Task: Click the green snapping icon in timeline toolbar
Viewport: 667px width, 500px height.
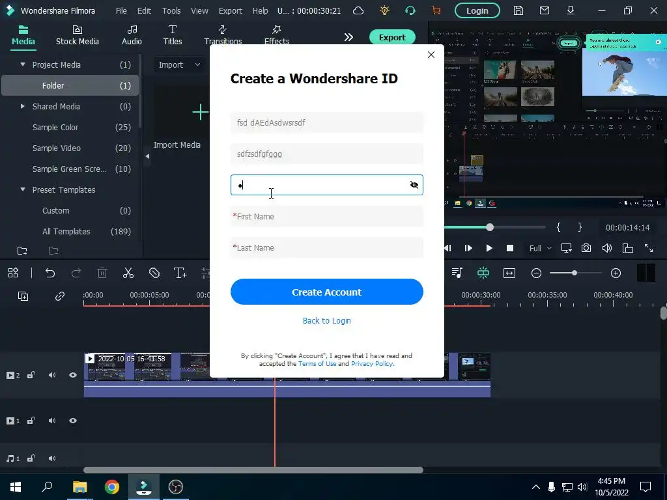Action: (x=483, y=273)
